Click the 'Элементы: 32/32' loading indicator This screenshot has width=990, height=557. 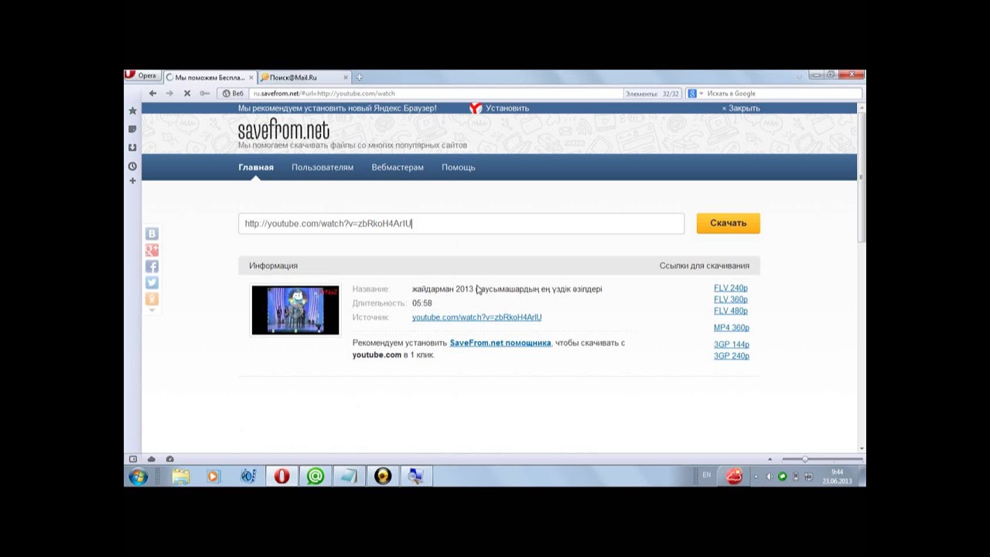(652, 94)
